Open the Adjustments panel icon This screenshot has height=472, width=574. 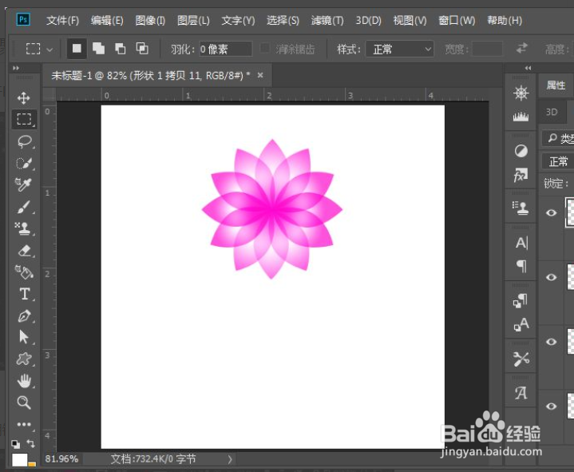(x=521, y=151)
